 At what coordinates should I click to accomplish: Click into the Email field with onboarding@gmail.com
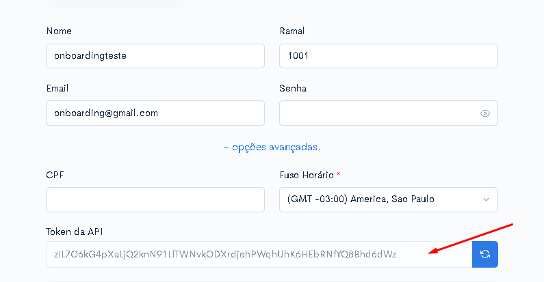155,113
